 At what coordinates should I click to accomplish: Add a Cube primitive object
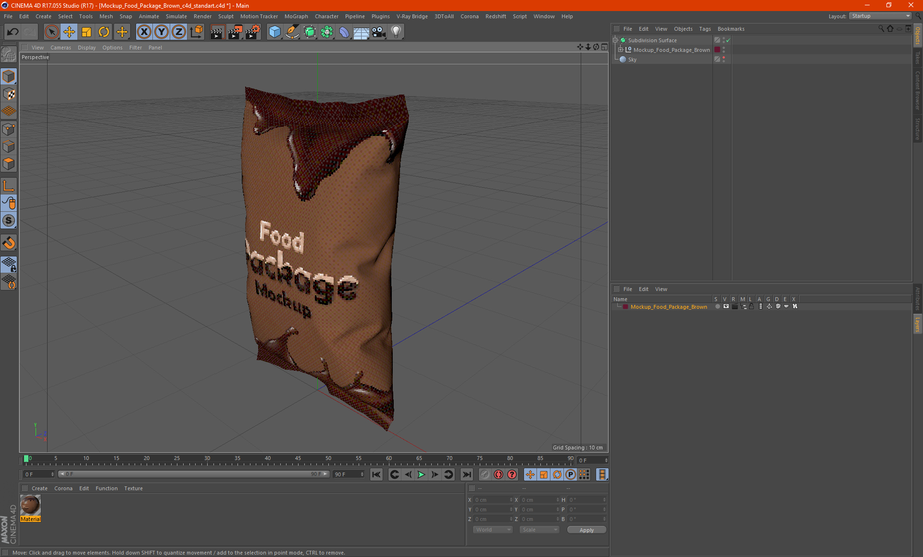coord(274,32)
